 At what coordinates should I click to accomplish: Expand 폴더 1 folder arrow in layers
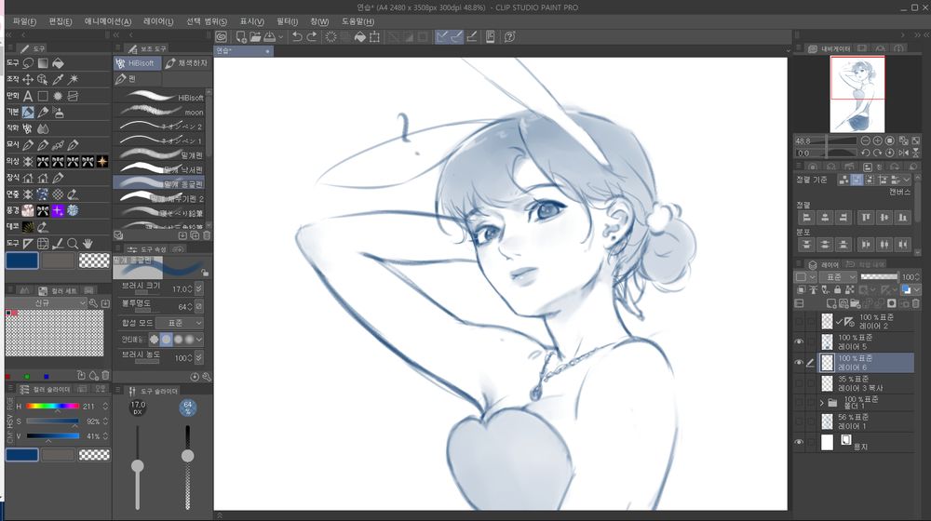822,403
